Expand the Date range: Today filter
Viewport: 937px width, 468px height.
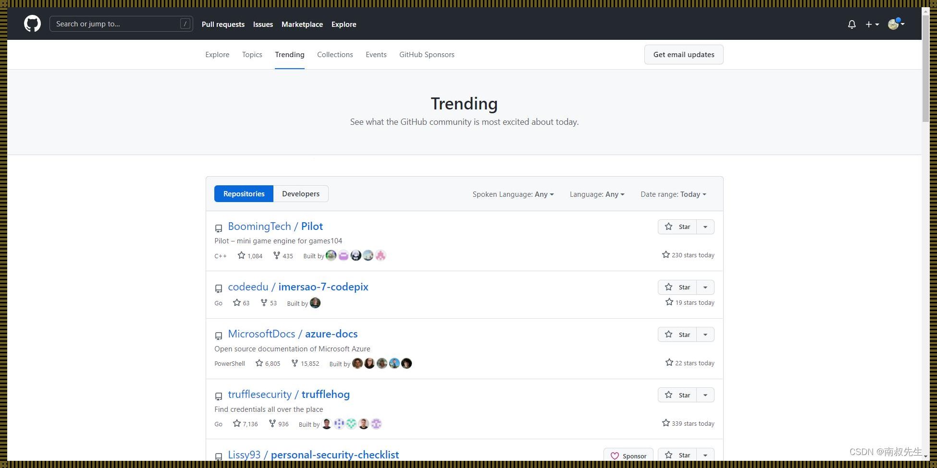click(673, 194)
